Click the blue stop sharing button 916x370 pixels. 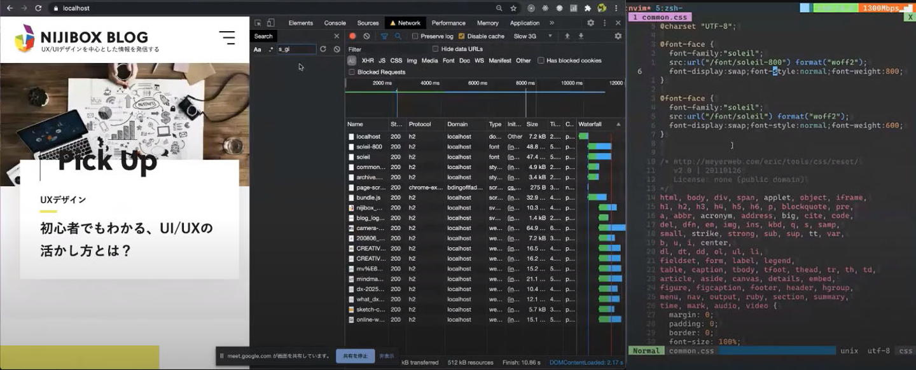click(355, 356)
